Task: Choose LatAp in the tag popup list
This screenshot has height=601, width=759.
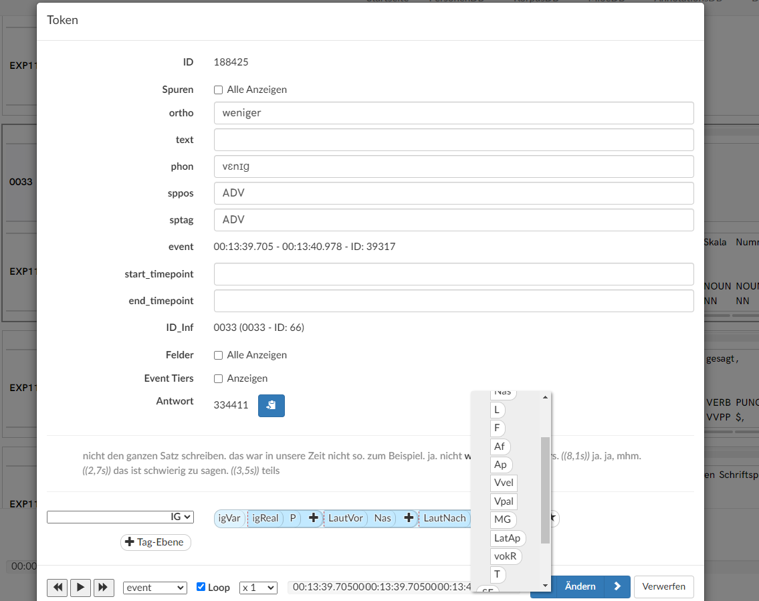Action: [508, 538]
